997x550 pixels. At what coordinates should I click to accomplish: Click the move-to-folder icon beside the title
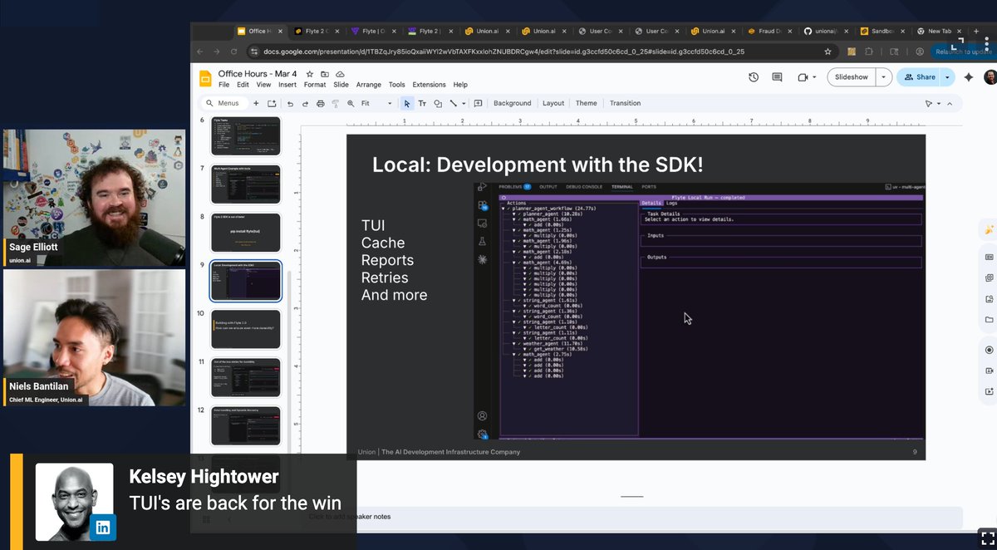[325, 74]
